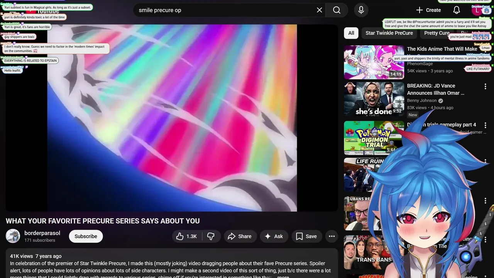Click the Digimon trials gameplay part 4 title
Screen dimensions: 494x278
coord(442,125)
